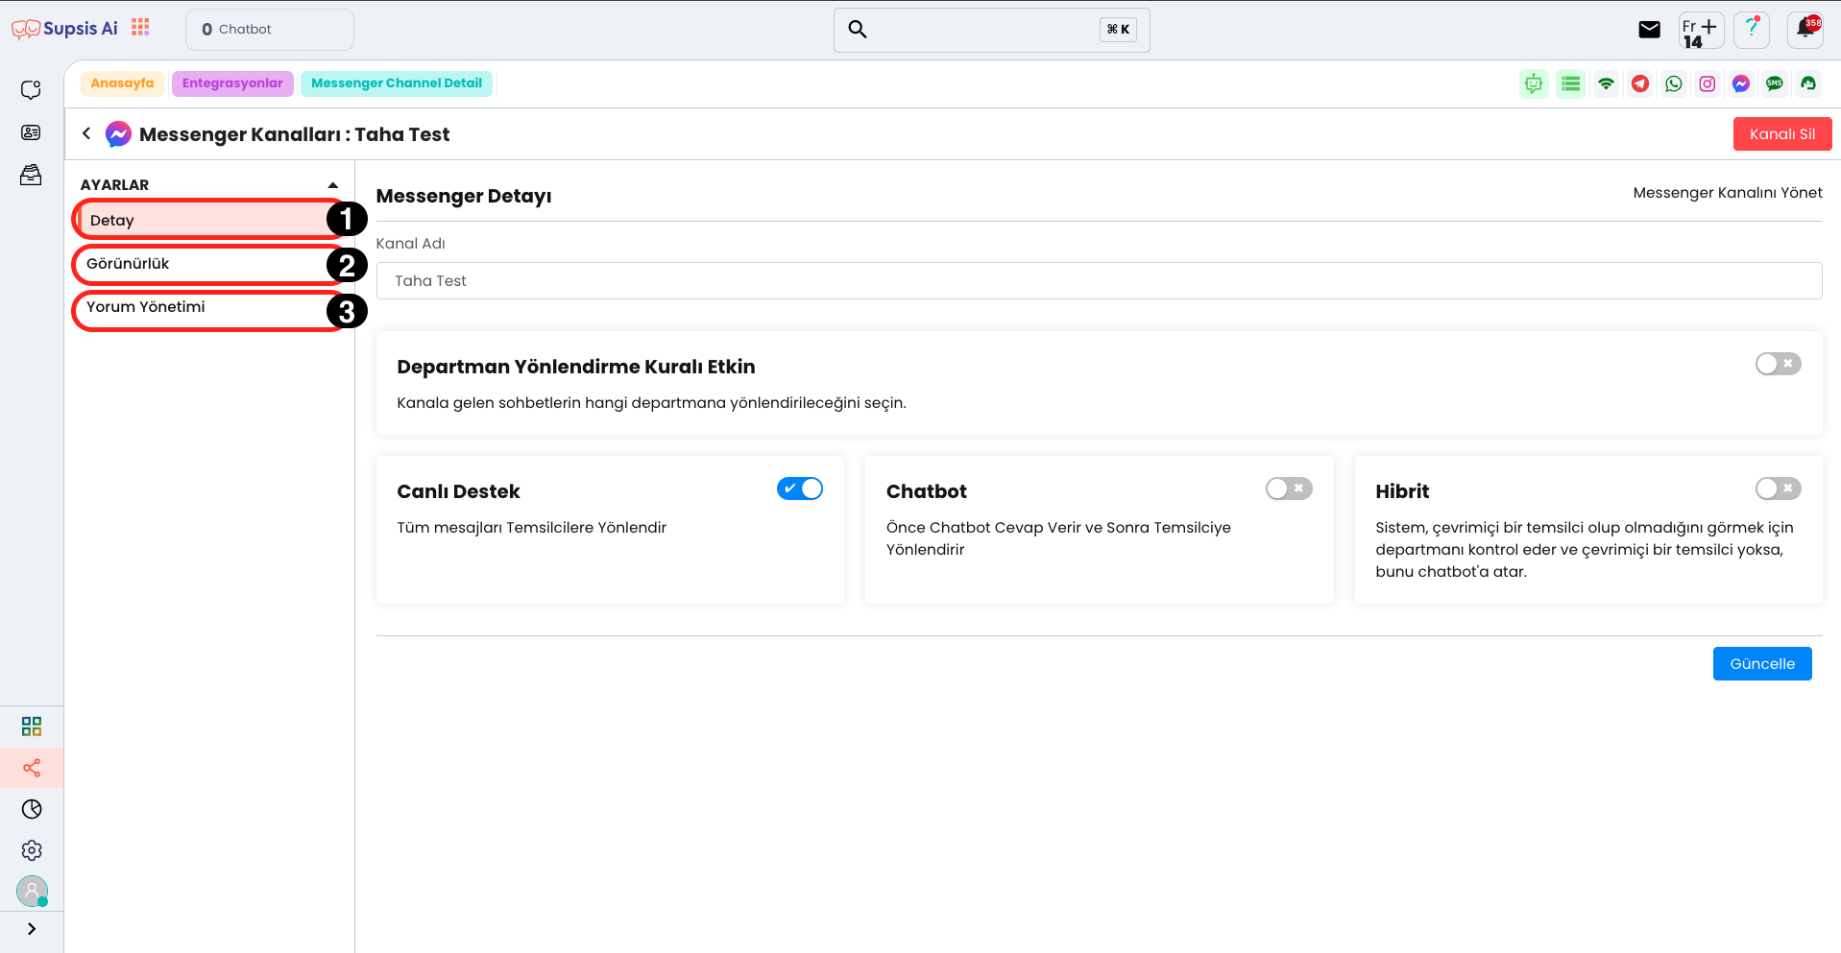Click the ⌘K shortcut badge
Viewport: 1841px width, 953px height.
pos(1118,30)
